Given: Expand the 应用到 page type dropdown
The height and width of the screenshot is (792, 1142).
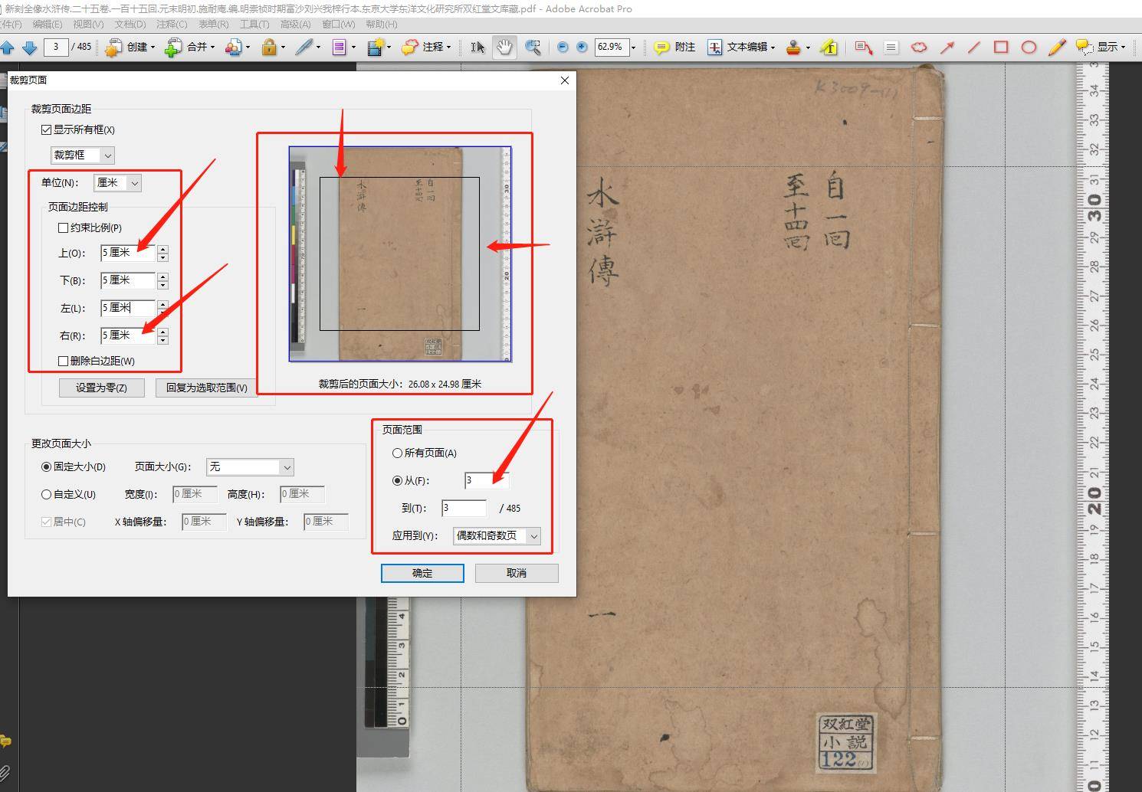Looking at the screenshot, I should 497,536.
